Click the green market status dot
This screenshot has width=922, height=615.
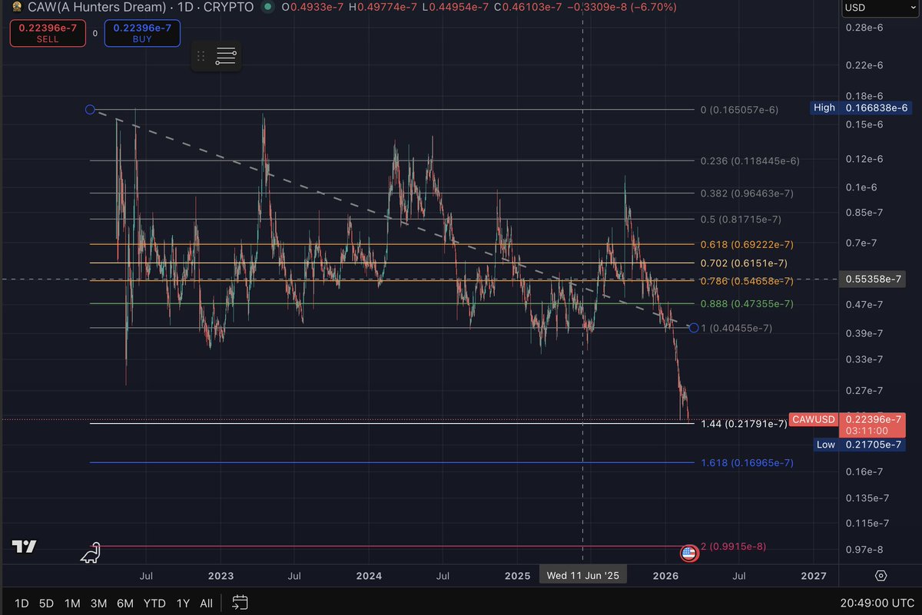point(267,7)
